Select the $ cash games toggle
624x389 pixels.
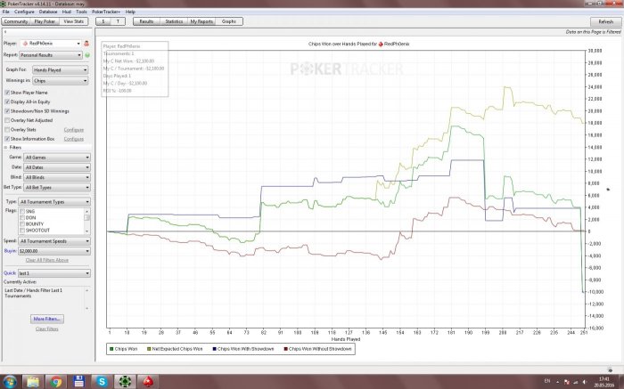103,21
